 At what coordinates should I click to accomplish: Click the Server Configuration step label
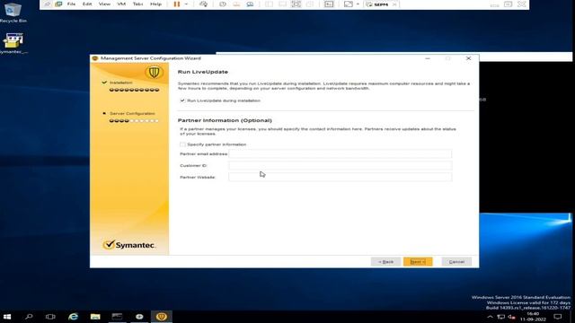tap(132, 114)
